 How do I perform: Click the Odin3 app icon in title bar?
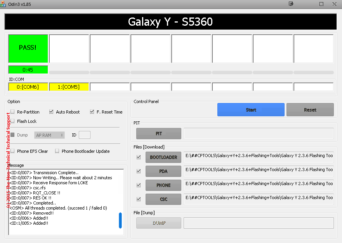pos(3,4)
